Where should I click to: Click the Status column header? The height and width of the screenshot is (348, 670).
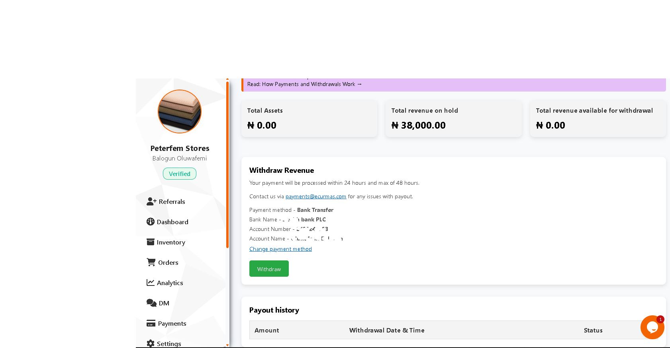click(x=593, y=330)
